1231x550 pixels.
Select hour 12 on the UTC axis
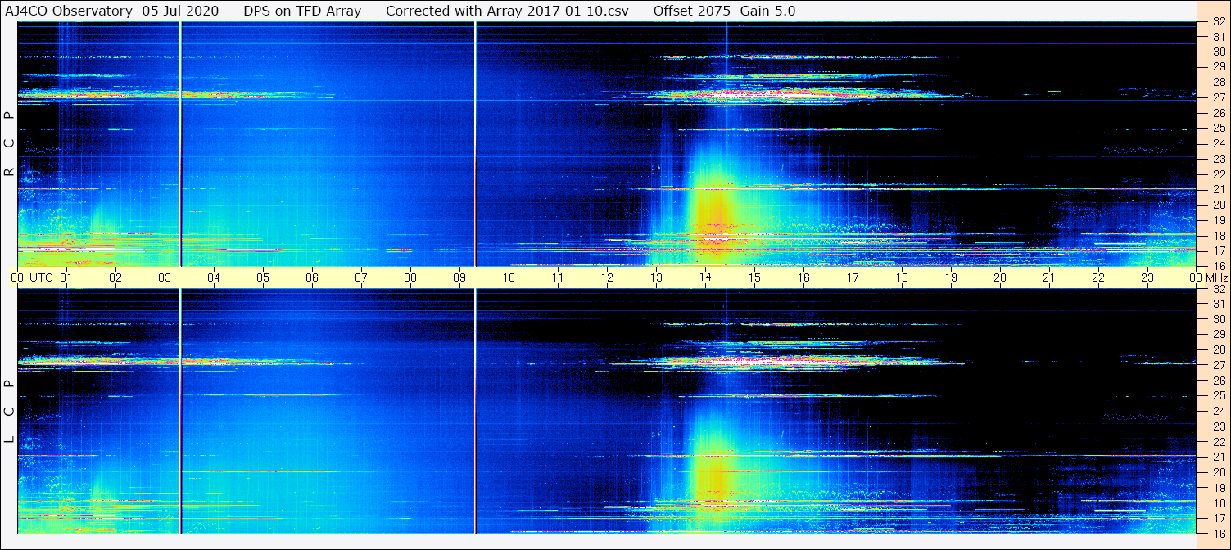pyautogui.click(x=607, y=277)
